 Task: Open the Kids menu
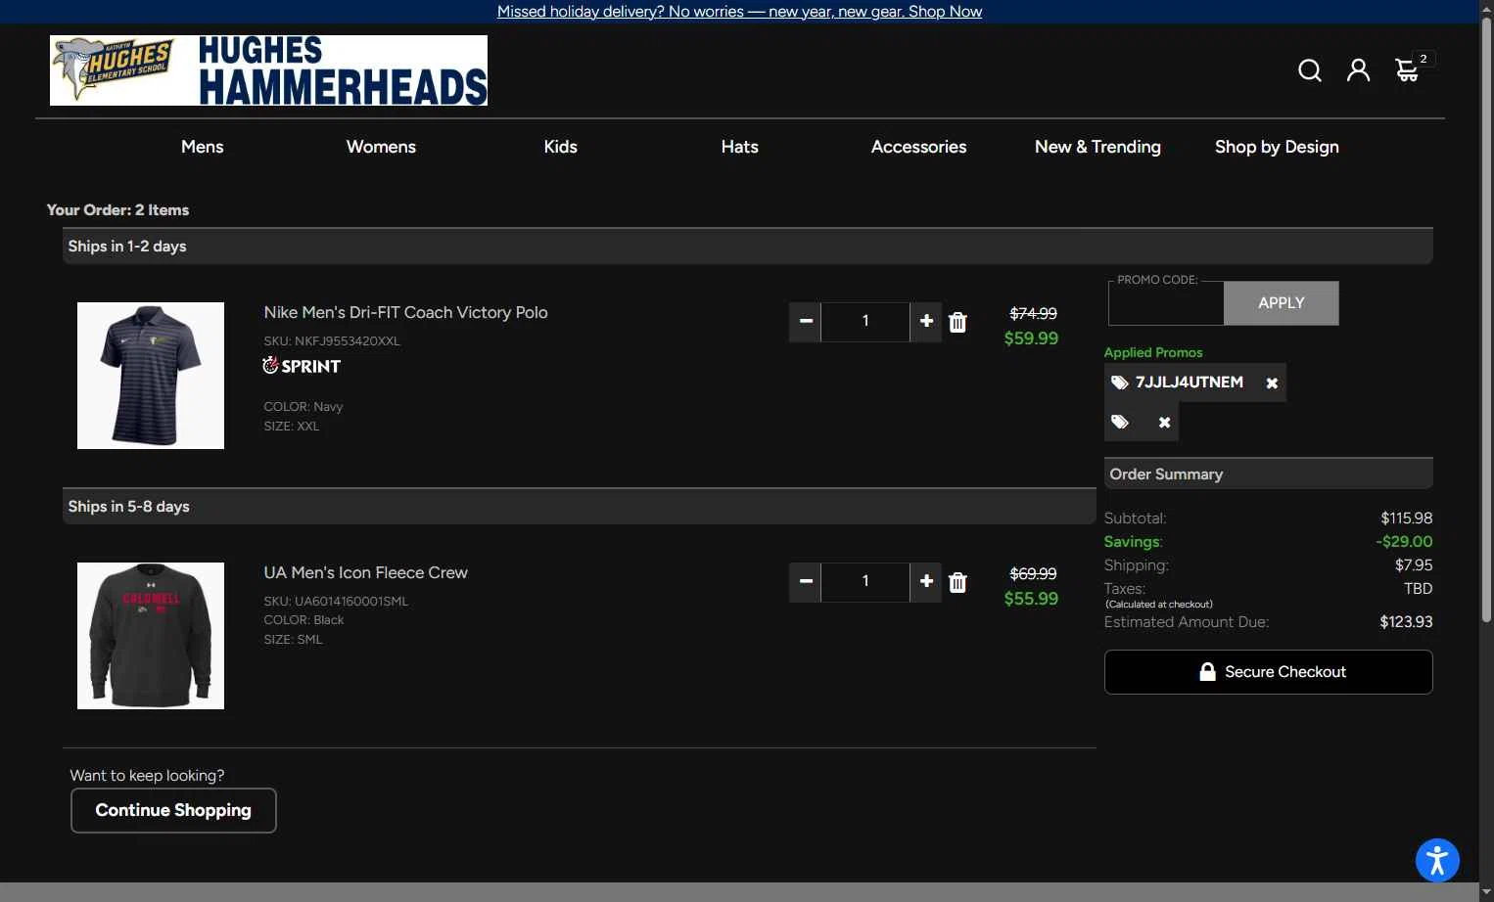point(560,147)
